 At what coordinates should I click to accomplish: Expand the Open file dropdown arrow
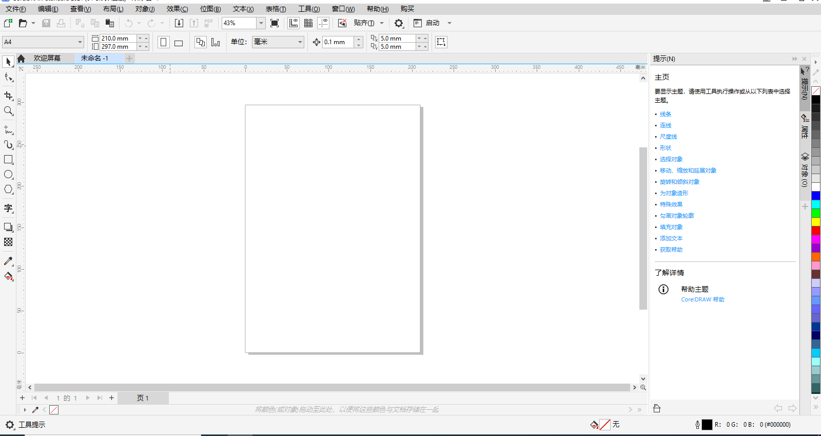(33, 23)
